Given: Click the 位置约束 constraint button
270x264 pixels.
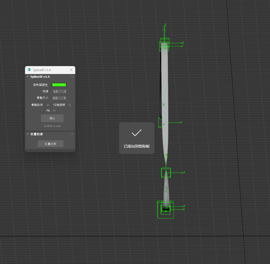Looking at the screenshot, I should [x=50, y=144].
